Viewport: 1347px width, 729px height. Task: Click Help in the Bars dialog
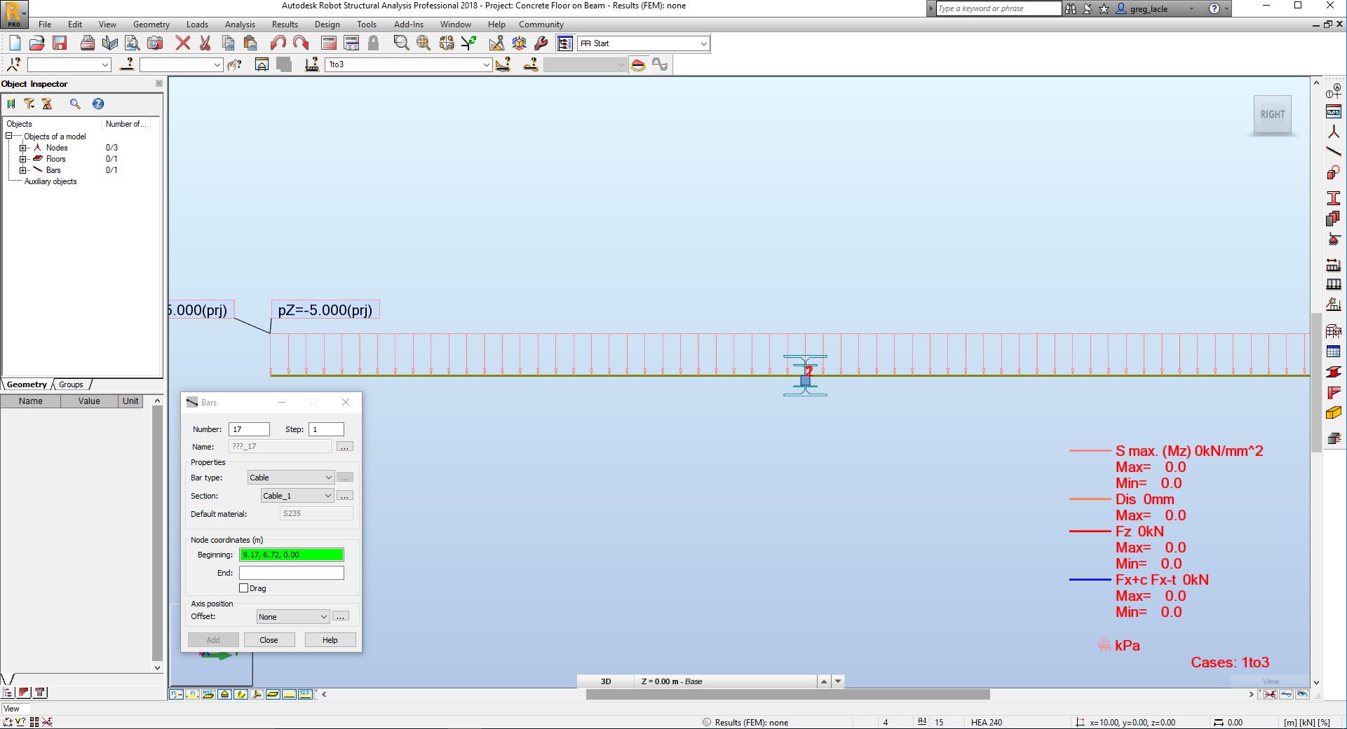pyautogui.click(x=330, y=639)
